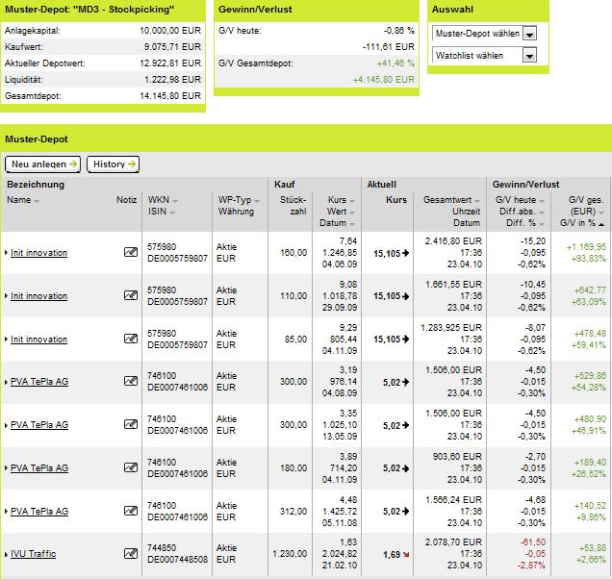Click Gesamtwert 2.416,80 EUR cell
This screenshot has width=612, height=579.
(x=453, y=241)
